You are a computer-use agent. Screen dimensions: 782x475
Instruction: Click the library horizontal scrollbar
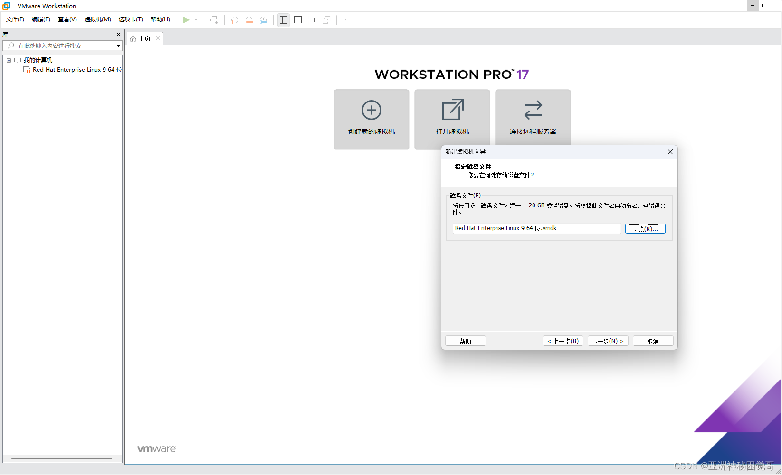coord(62,458)
